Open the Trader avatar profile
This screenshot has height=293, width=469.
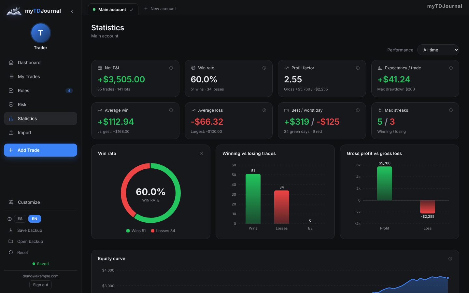tap(40, 33)
